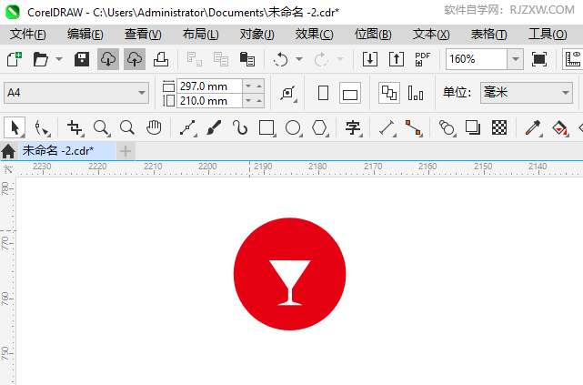Screen dimensions: 583x385
Task: Click the Paste clipboard icon
Action: [247, 59]
